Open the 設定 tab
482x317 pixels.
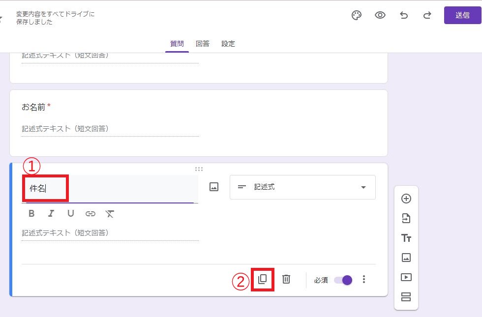(x=228, y=44)
